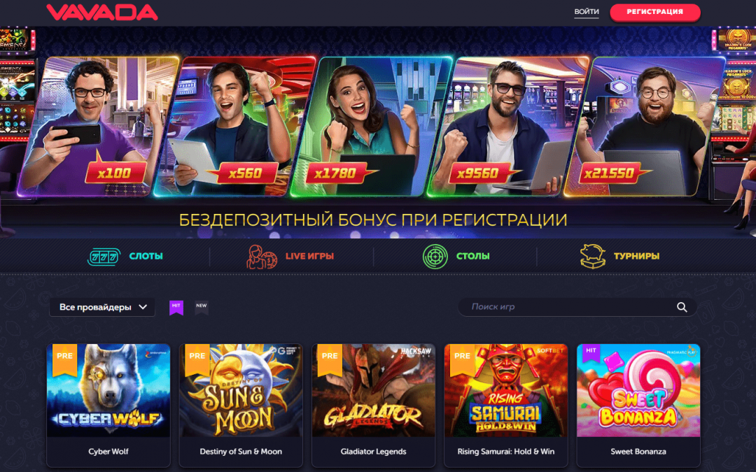
Task: Click the red РЕГИСТРАЦИЯ button
Action: point(654,12)
